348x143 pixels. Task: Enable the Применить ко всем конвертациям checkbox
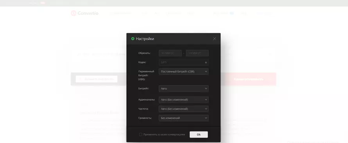click(x=140, y=134)
